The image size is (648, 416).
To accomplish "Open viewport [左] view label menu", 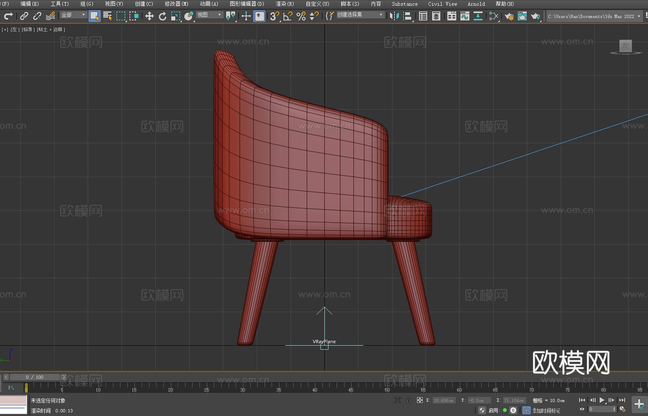I will tap(15, 29).
